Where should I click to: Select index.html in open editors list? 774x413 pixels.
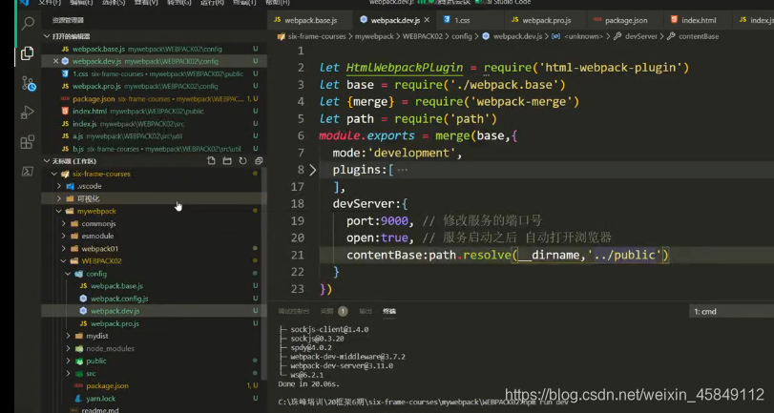pos(155,111)
